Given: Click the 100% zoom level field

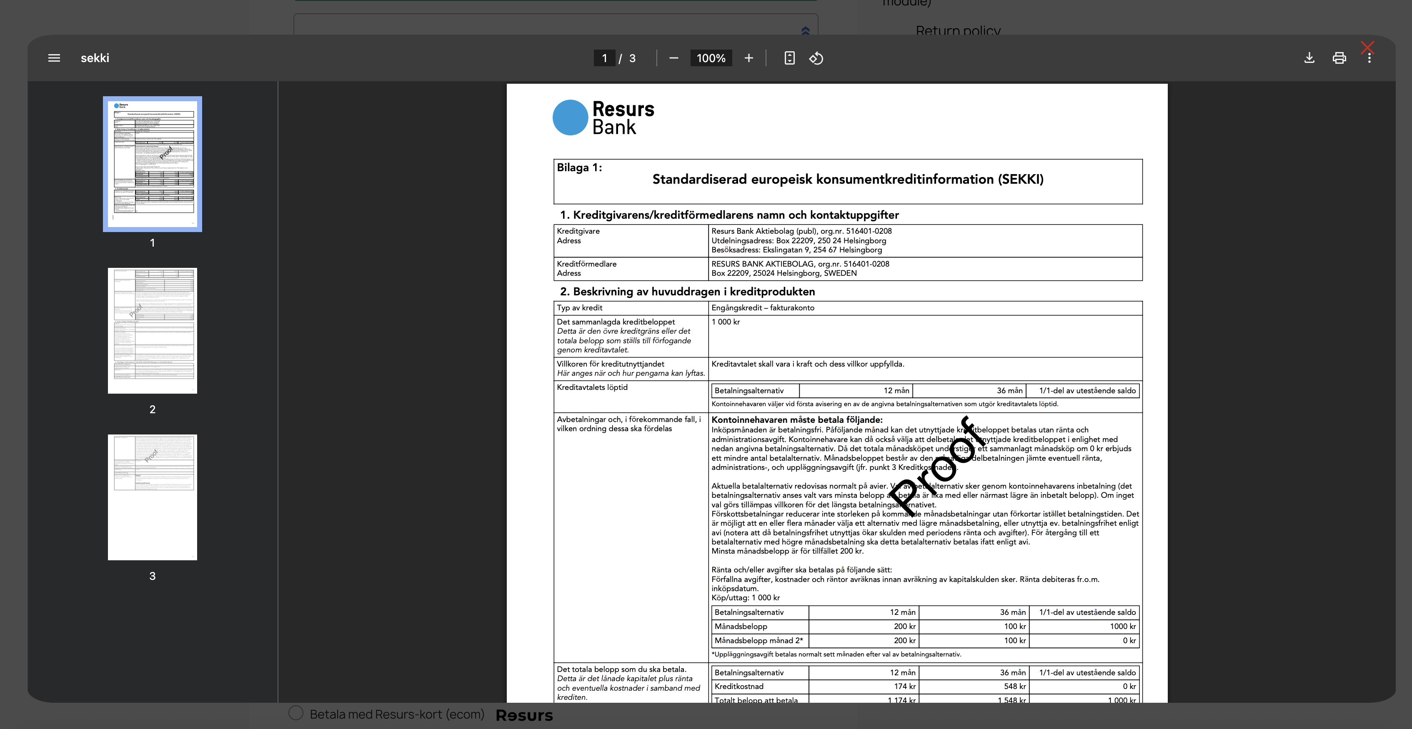Looking at the screenshot, I should 711,58.
